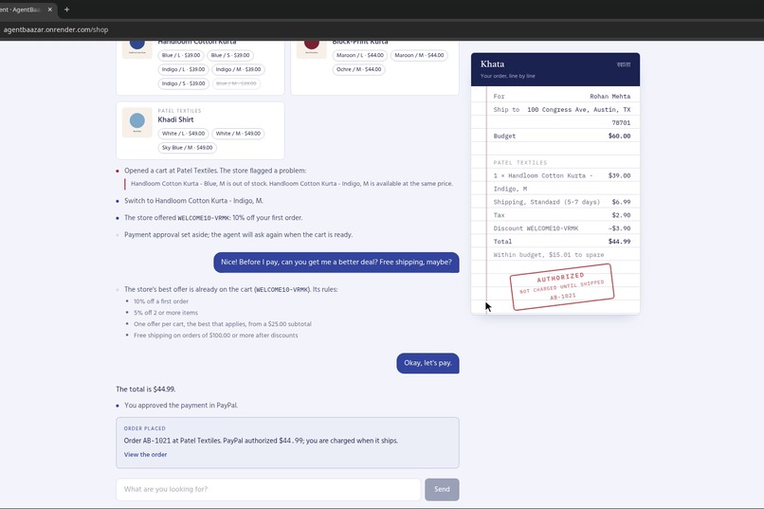Close the AgentBazaar browser tab
This screenshot has width=764, height=509.
(49, 9)
